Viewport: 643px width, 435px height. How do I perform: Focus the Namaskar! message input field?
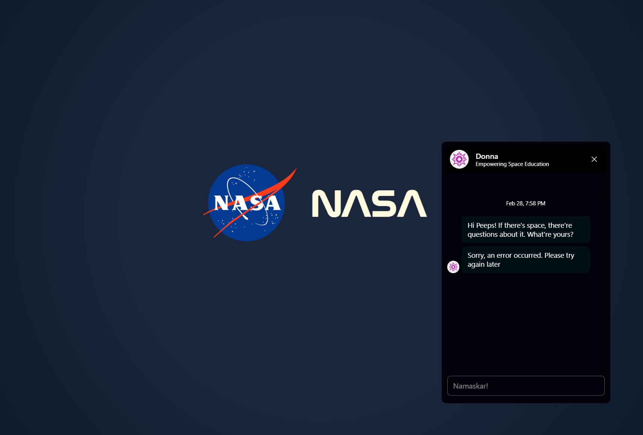[x=526, y=386]
